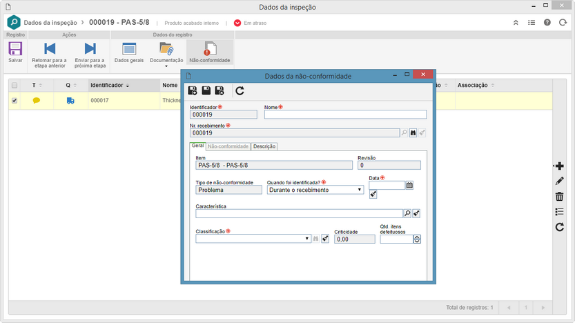The width and height of the screenshot is (575, 323).
Task: Click page number 1 in pagination
Action: tap(526, 308)
